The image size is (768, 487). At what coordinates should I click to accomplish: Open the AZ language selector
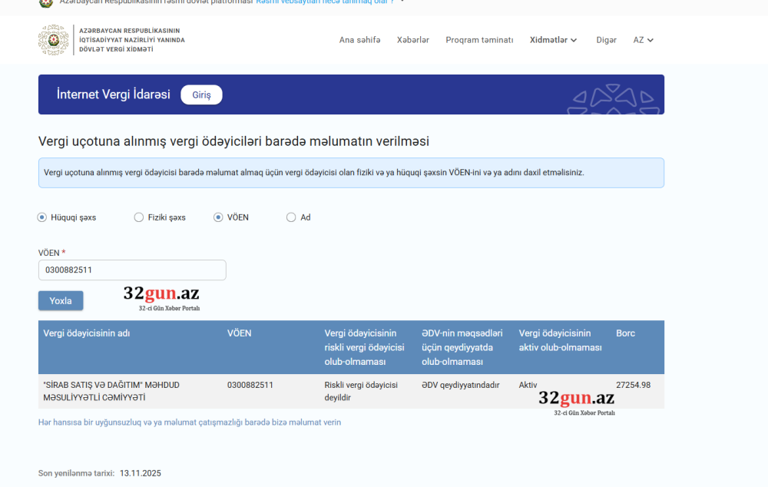click(643, 40)
